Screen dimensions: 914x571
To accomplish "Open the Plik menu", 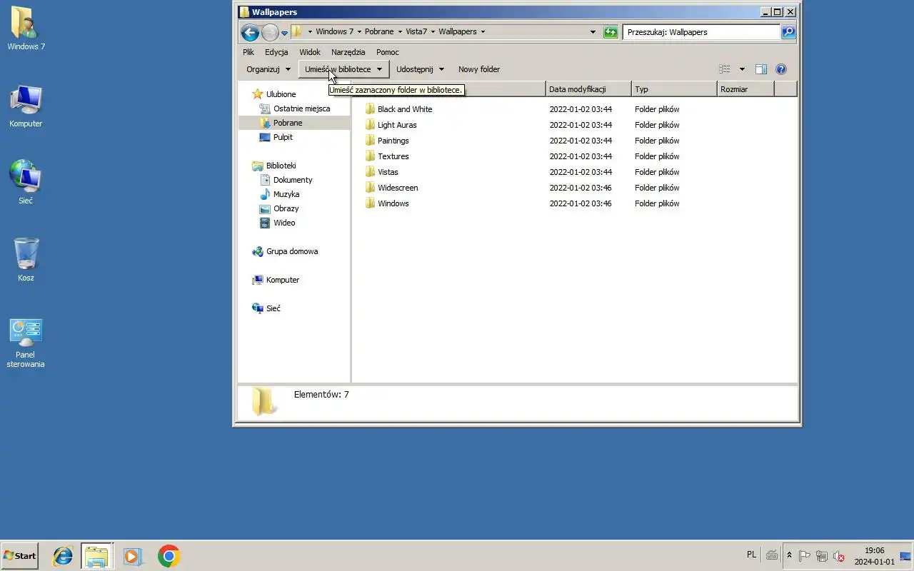I will [x=248, y=52].
